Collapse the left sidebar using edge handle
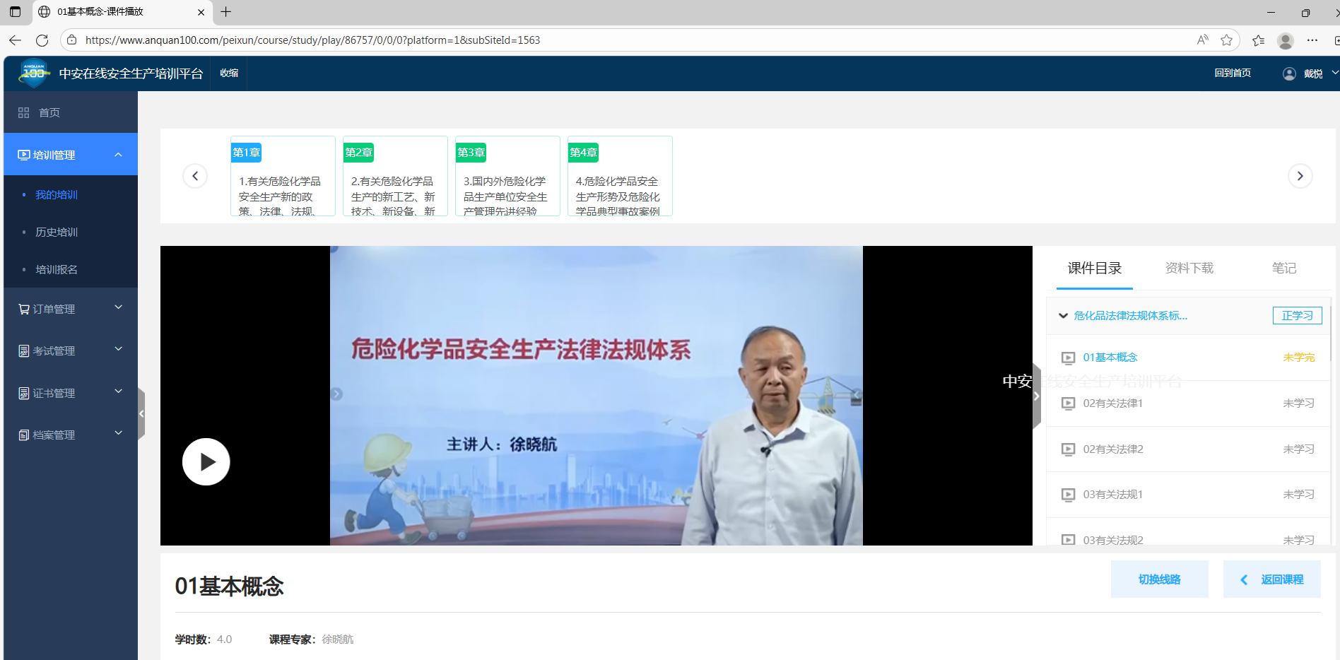Viewport: 1340px width, 660px height. (x=141, y=413)
